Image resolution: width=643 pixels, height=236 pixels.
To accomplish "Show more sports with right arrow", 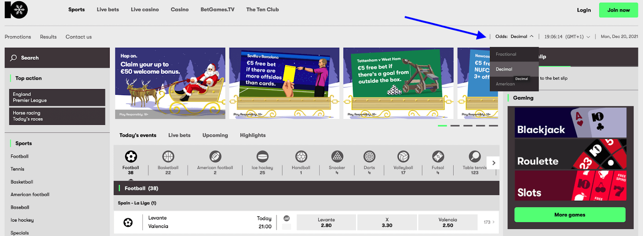I will 494,163.
